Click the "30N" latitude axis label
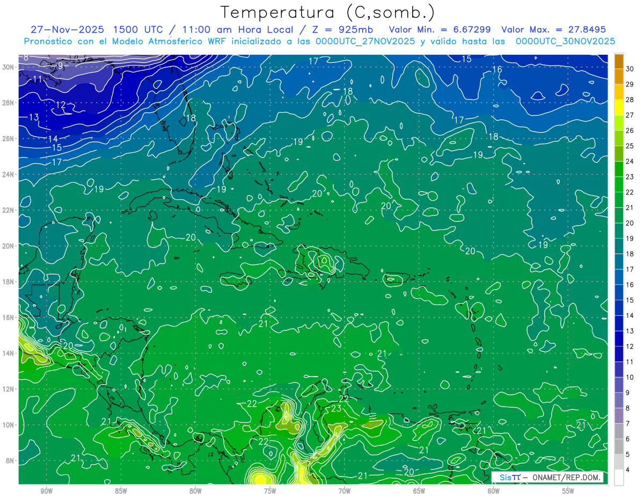Image resolution: width=644 pixels, height=498 pixels. pos(8,67)
